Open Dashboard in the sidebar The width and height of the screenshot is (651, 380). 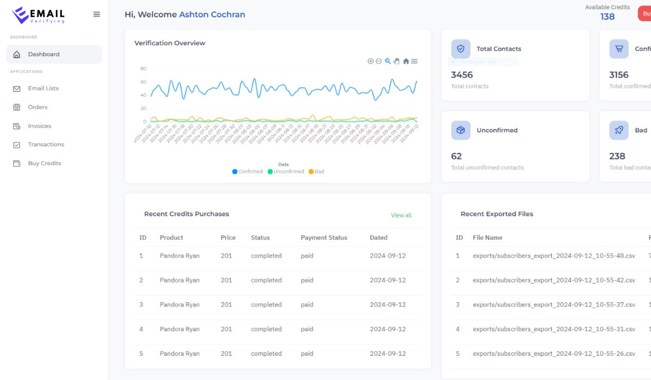(54, 54)
